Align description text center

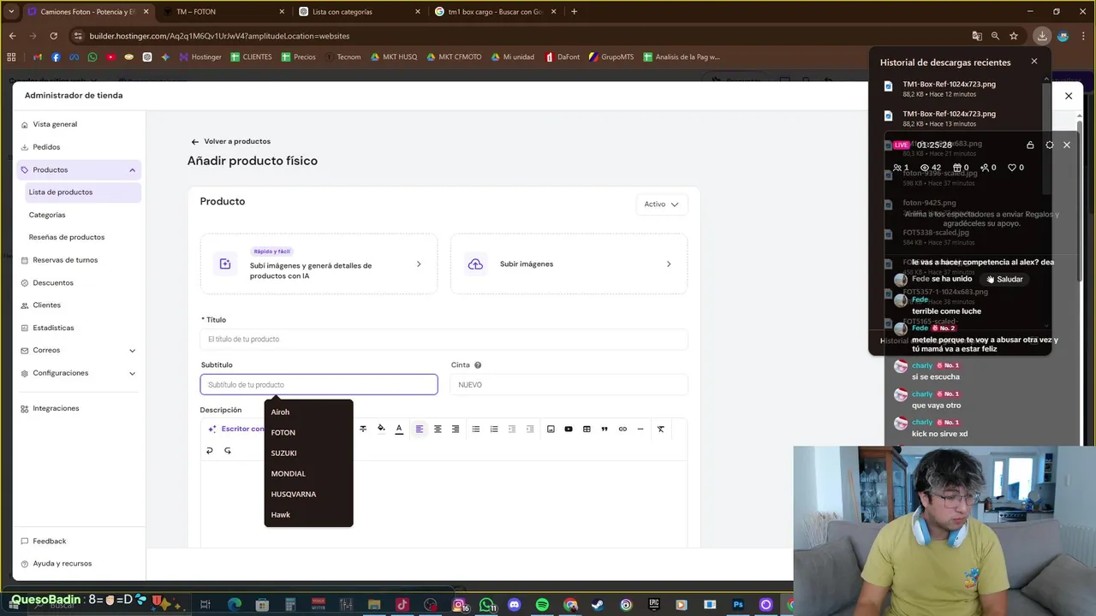pos(438,429)
